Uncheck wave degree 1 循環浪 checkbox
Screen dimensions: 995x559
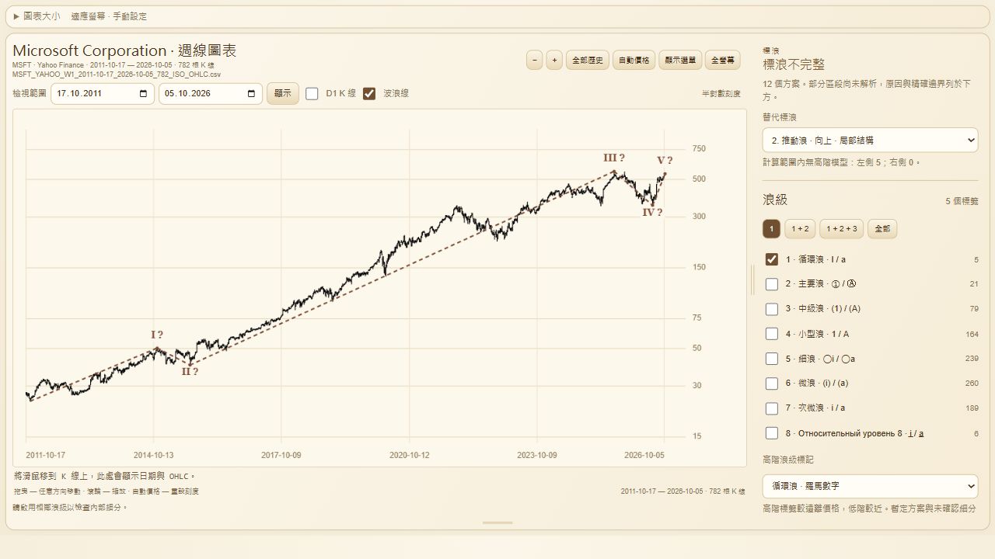pyautogui.click(x=772, y=259)
